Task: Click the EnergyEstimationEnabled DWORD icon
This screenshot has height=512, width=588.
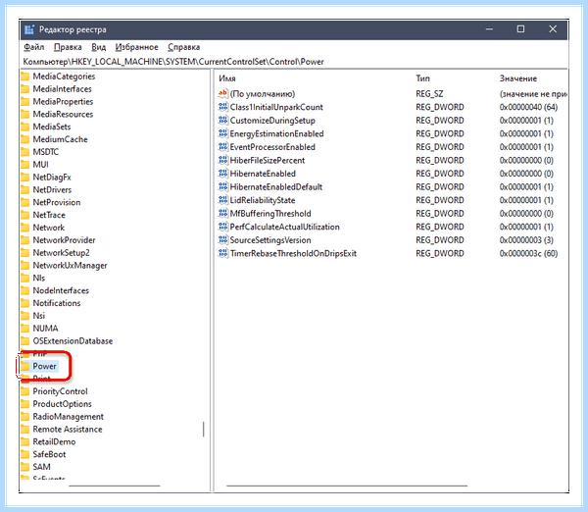Action: (222, 133)
